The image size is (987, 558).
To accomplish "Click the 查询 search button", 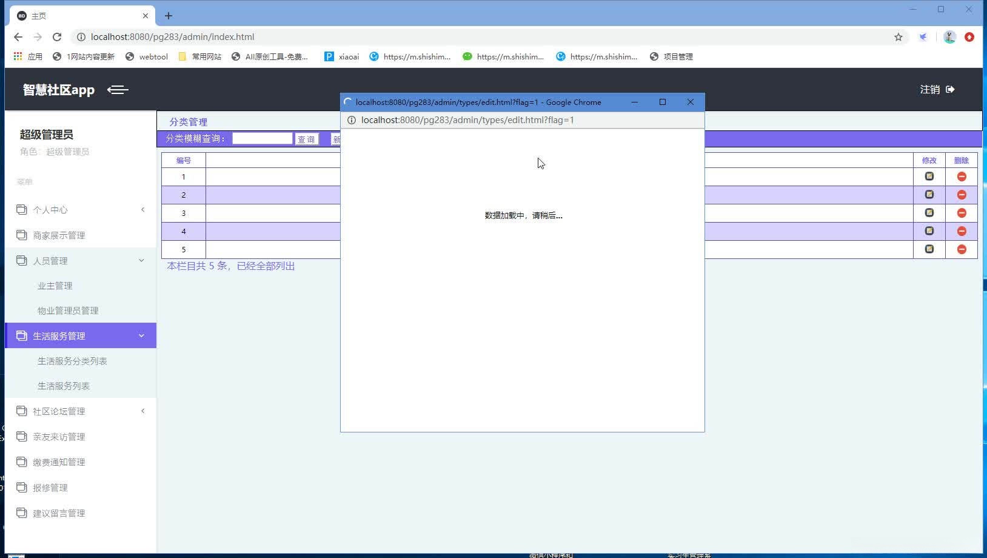I will coord(307,139).
